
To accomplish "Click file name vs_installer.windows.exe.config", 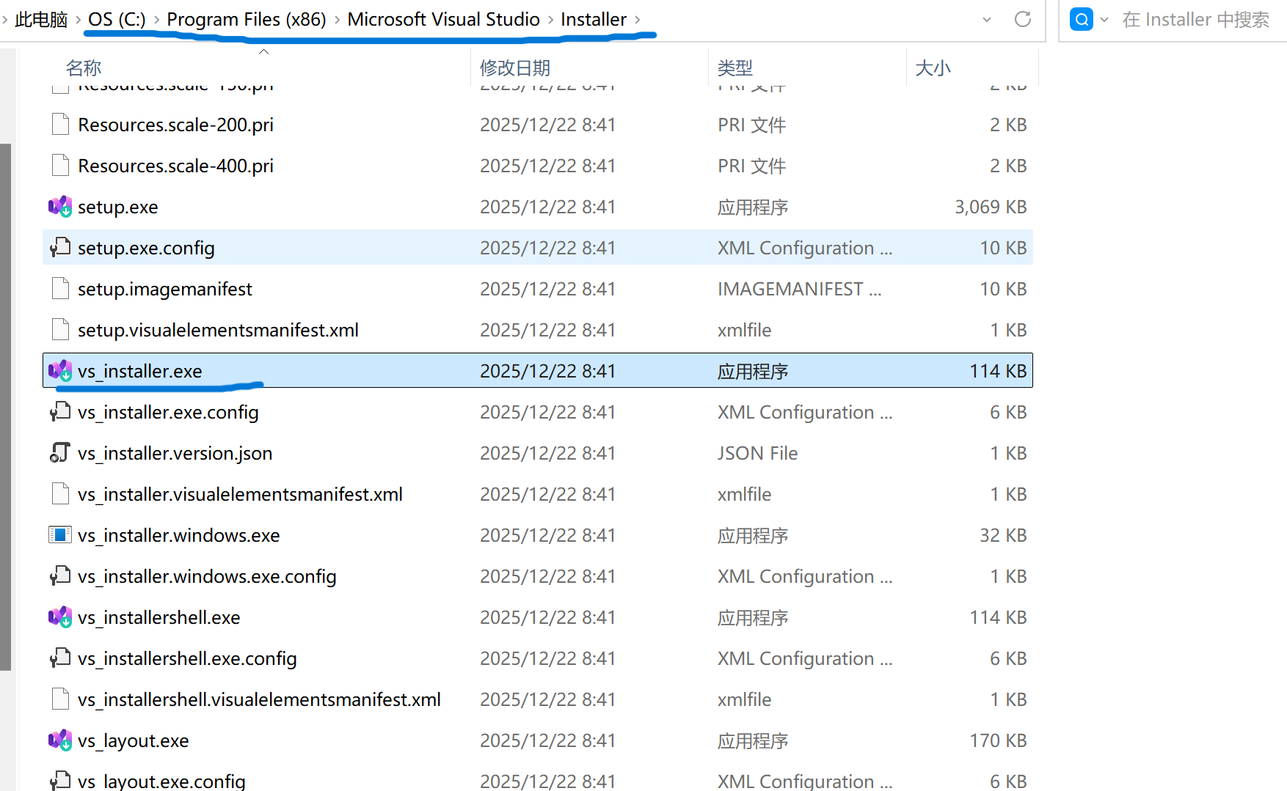I will [x=207, y=577].
